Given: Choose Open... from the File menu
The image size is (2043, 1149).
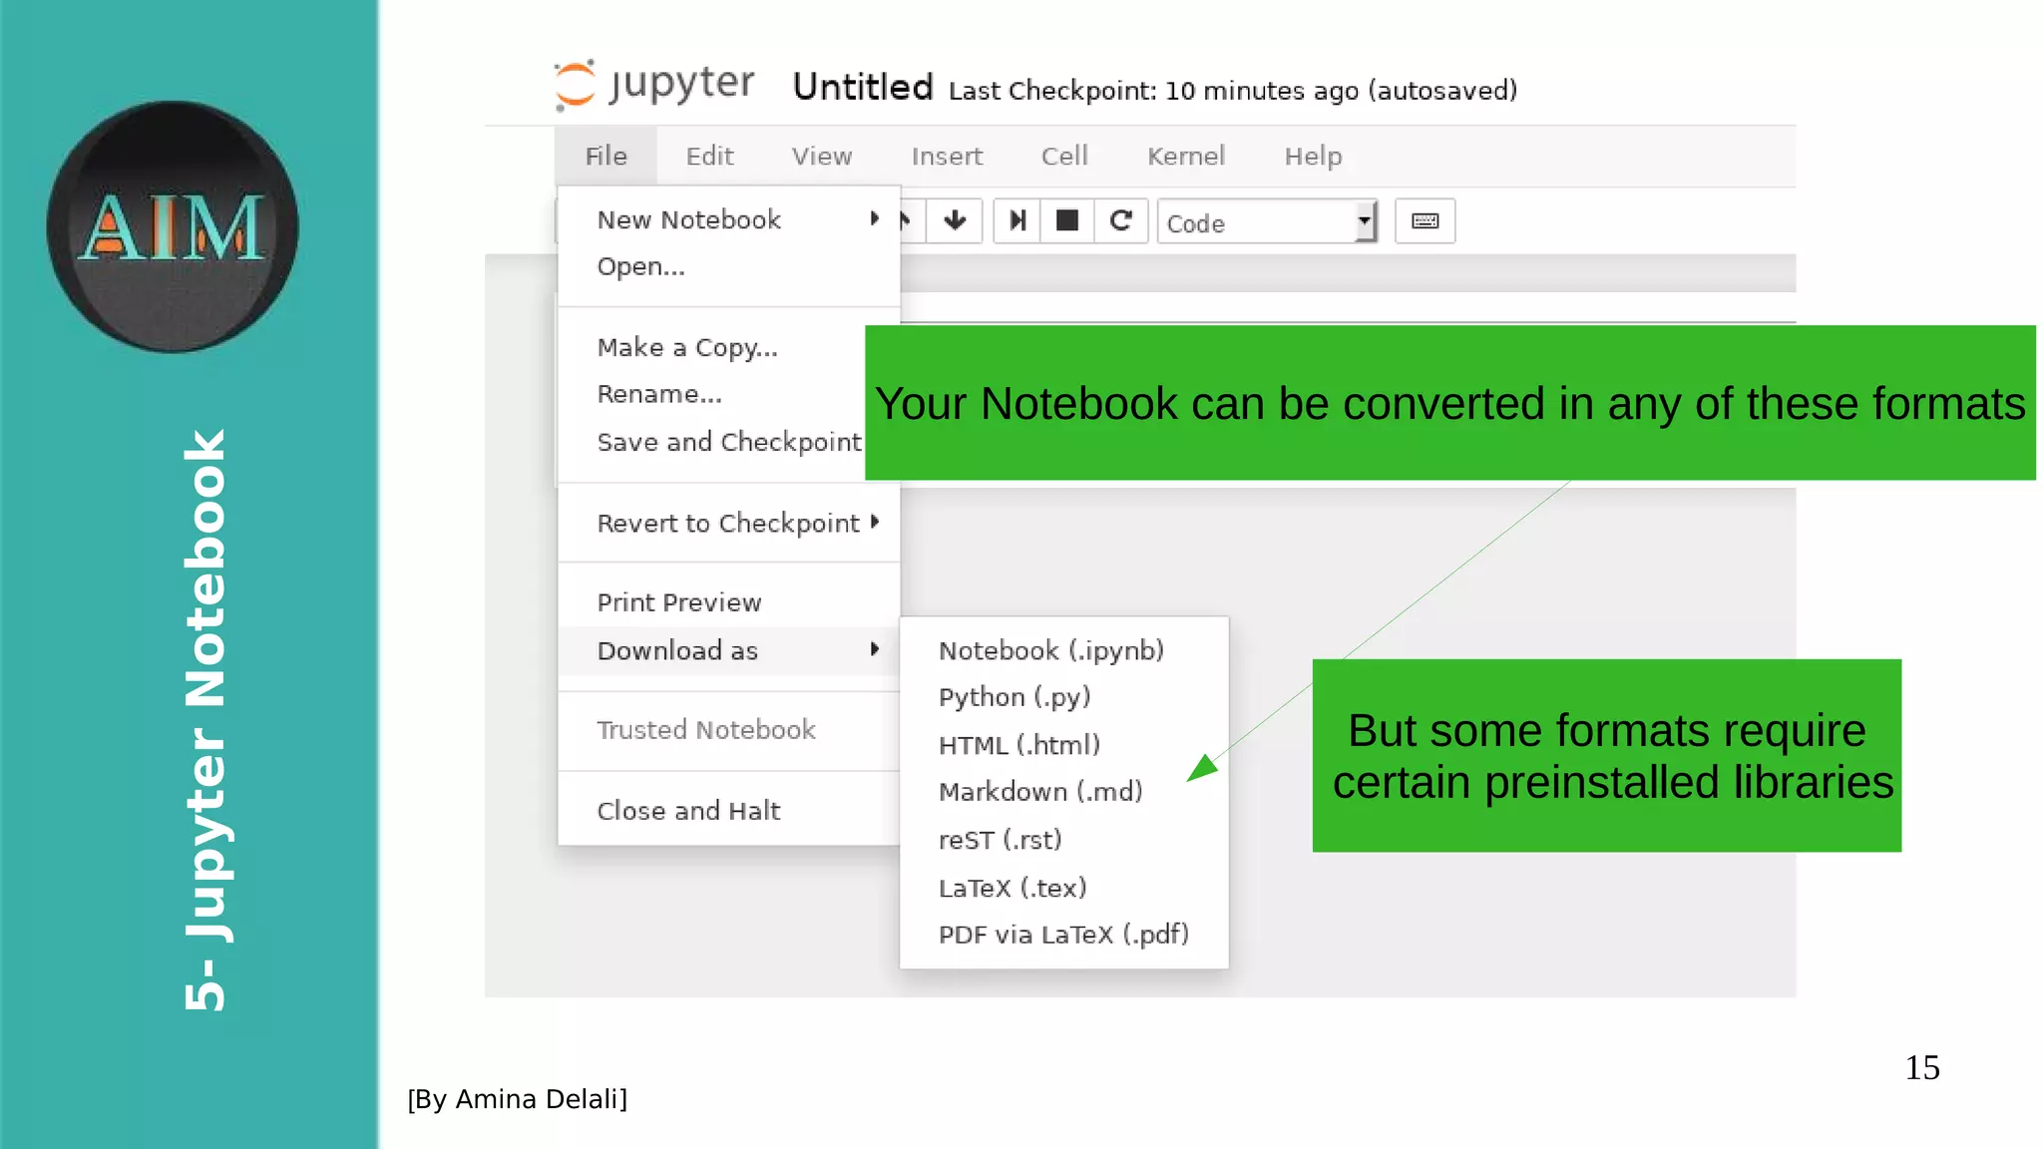Looking at the screenshot, I should coord(729,266).
